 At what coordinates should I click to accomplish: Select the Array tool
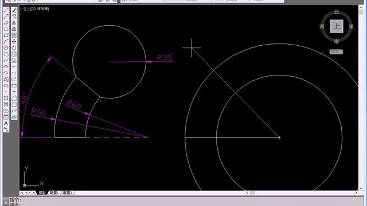[x=14, y=35]
